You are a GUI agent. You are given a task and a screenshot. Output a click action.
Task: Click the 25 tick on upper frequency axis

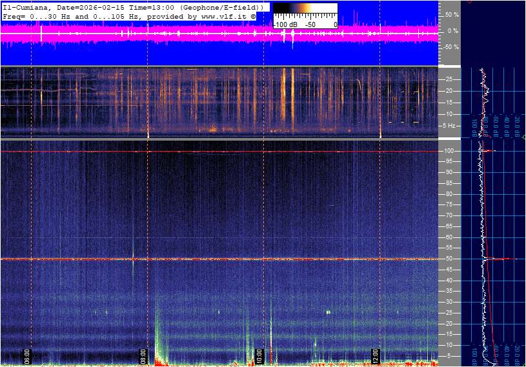pyautogui.click(x=449, y=79)
